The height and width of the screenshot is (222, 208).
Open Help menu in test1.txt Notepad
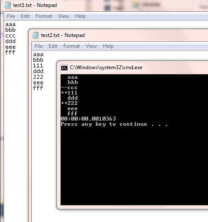pyautogui.click(x=80, y=16)
